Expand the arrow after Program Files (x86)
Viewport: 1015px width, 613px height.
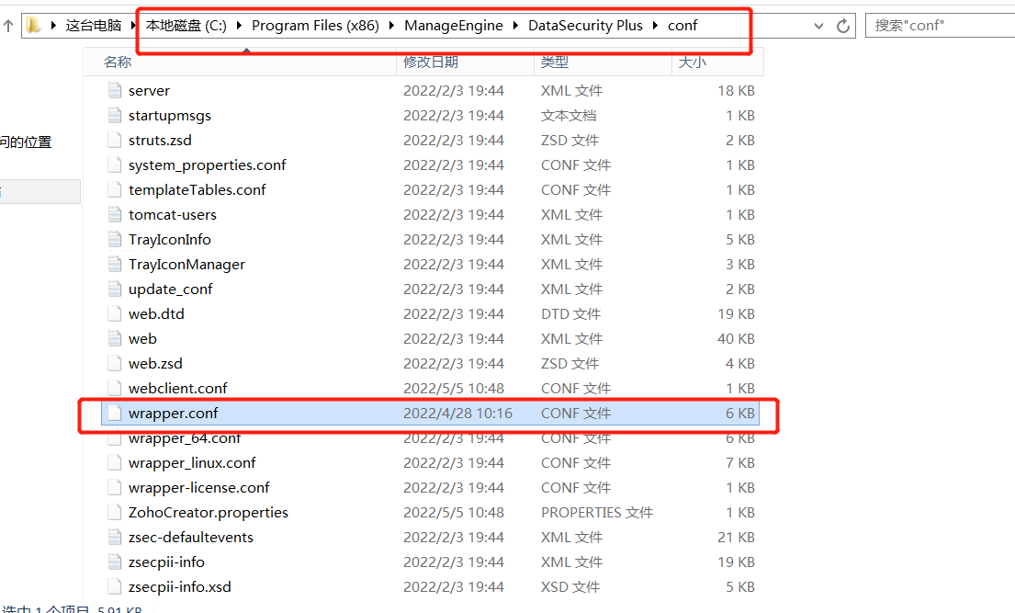point(391,25)
